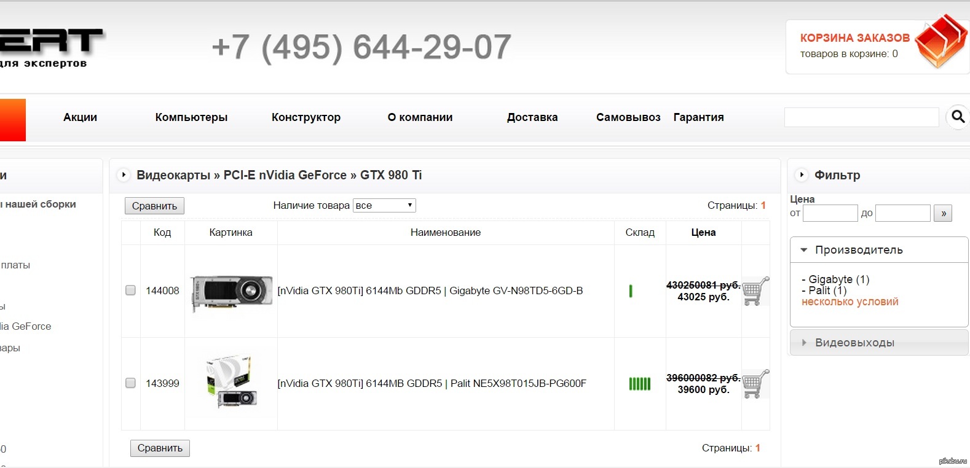Click the Код column header
Screen dimensions: 970x468
click(162, 233)
